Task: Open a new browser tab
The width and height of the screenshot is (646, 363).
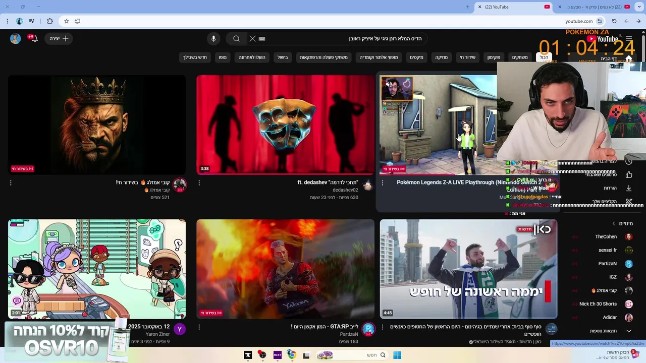Action: click(467, 7)
